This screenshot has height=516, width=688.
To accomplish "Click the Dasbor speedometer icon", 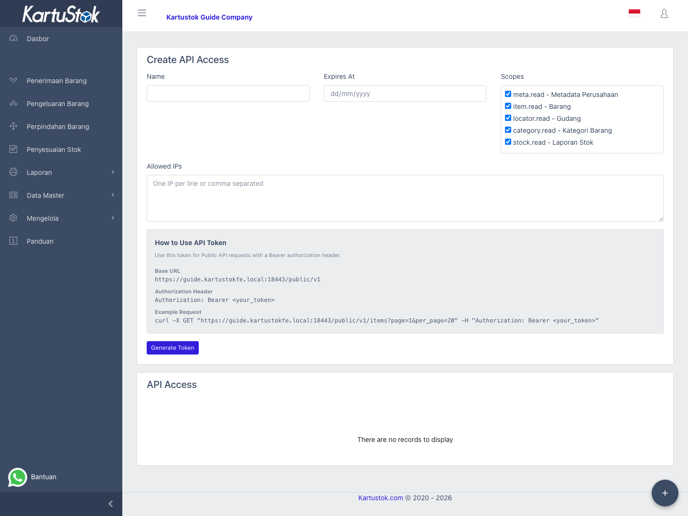I will tap(13, 38).
